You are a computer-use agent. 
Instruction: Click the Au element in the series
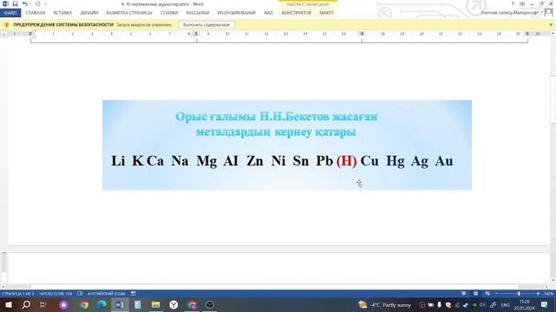point(444,160)
